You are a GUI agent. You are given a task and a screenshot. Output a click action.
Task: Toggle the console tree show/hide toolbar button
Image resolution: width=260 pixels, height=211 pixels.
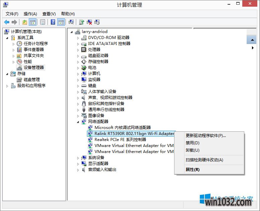[33, 22]
